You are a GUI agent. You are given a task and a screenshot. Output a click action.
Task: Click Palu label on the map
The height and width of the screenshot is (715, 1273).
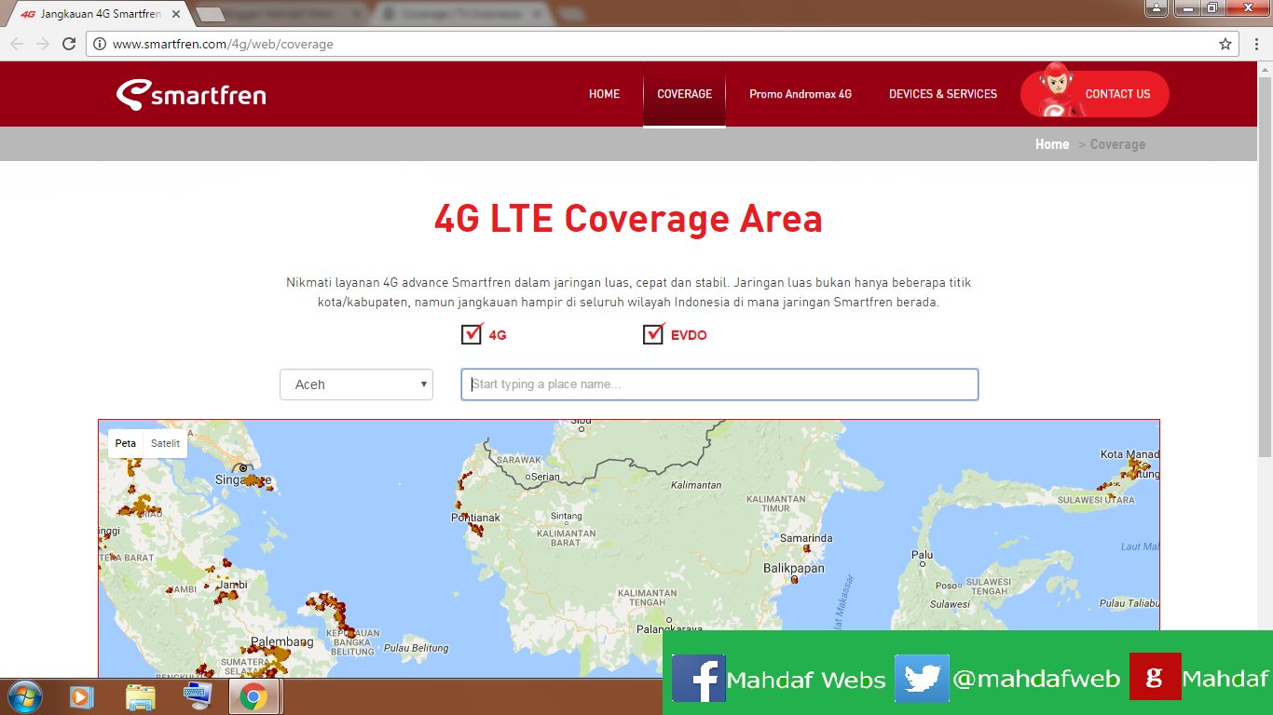pyautogui.click(x=922, y=555)
